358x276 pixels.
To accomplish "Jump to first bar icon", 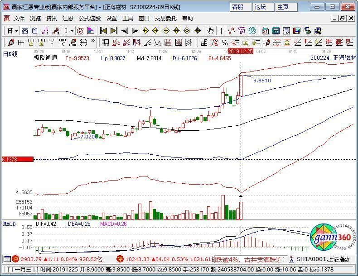I will [103, 31].
